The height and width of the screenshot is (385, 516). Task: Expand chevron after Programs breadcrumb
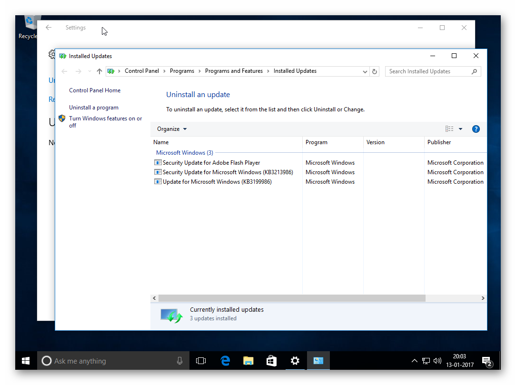coord(199,71)
